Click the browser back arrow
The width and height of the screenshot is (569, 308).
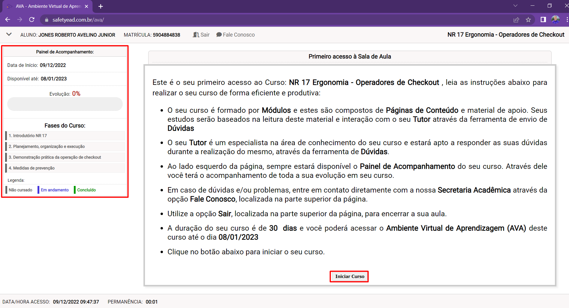(x=8, y=19)
